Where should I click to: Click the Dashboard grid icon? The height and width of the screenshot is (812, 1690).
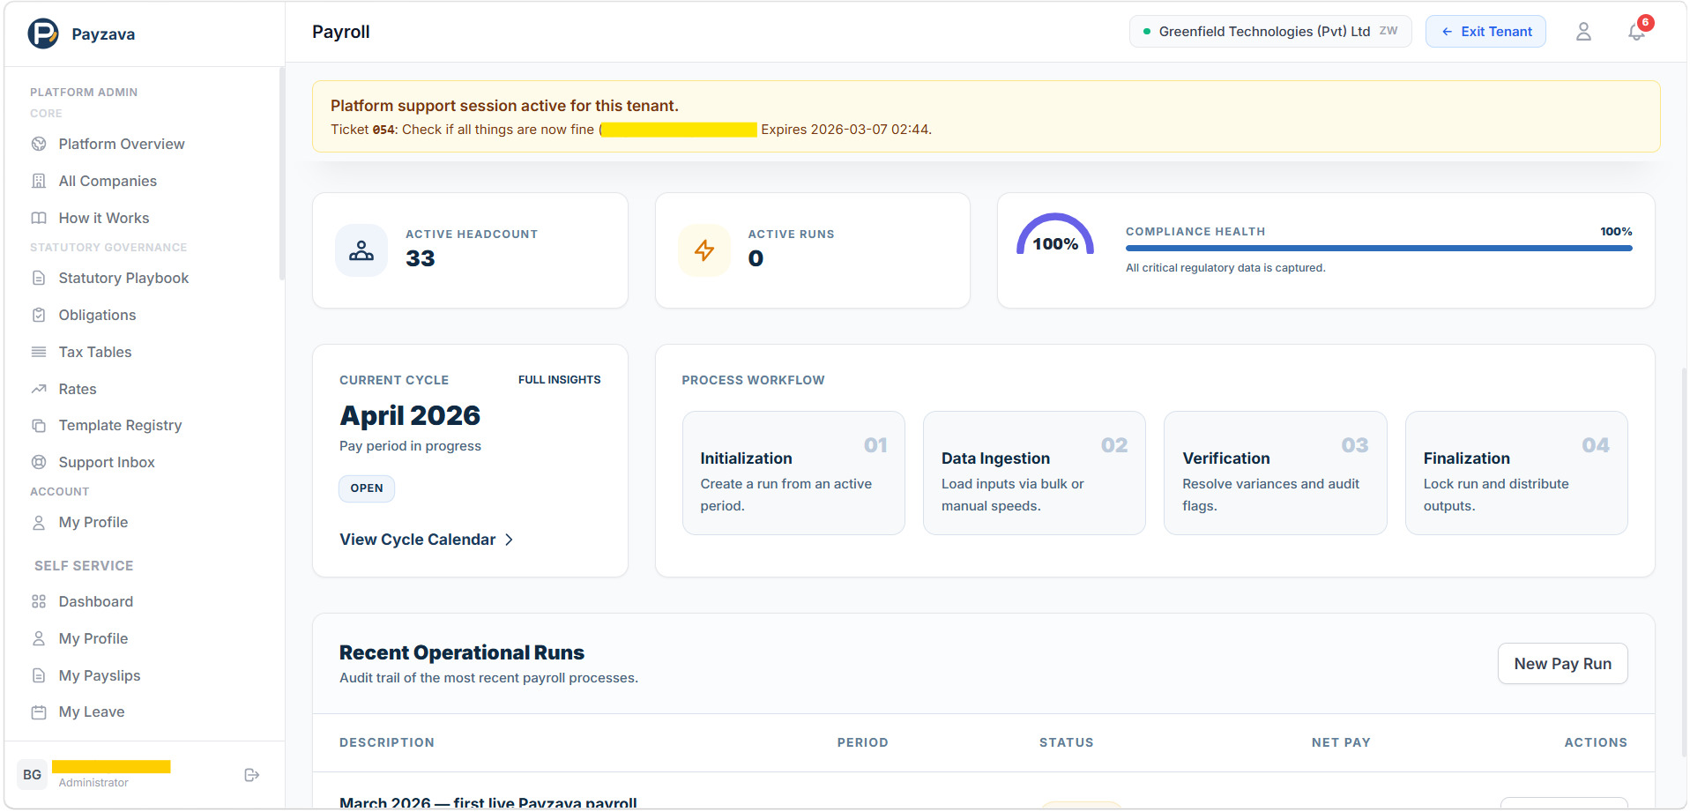tap(39, 601)
